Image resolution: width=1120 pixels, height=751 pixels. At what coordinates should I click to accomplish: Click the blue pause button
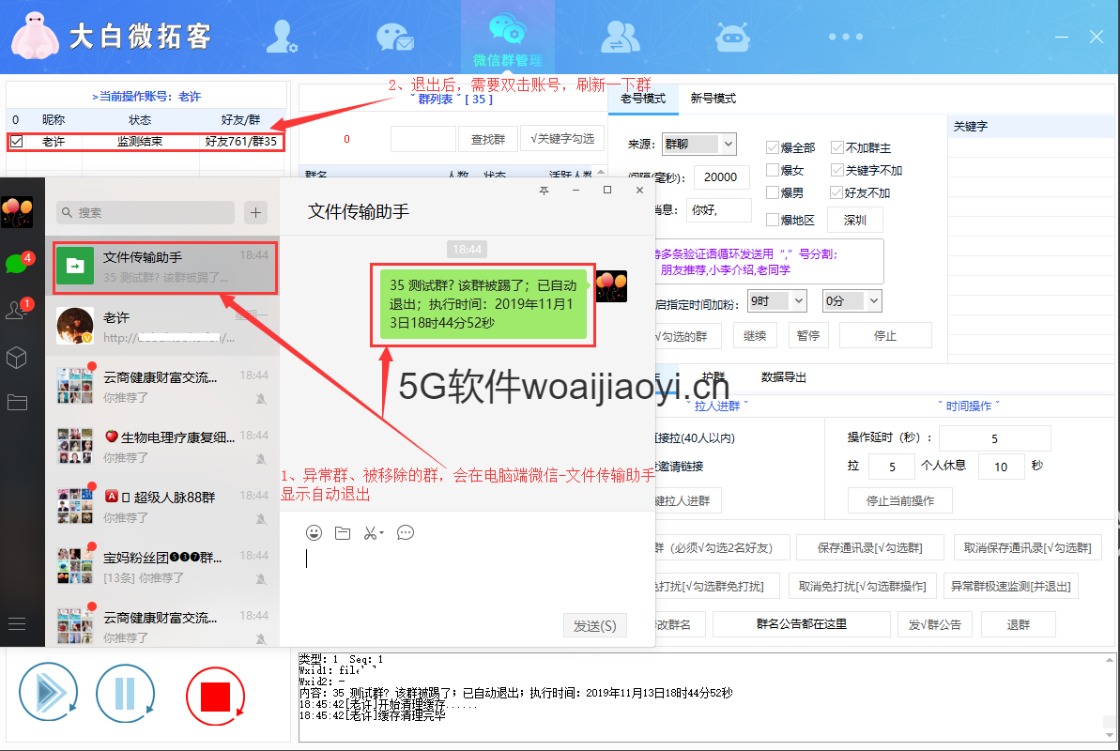[x=125, y=693]
